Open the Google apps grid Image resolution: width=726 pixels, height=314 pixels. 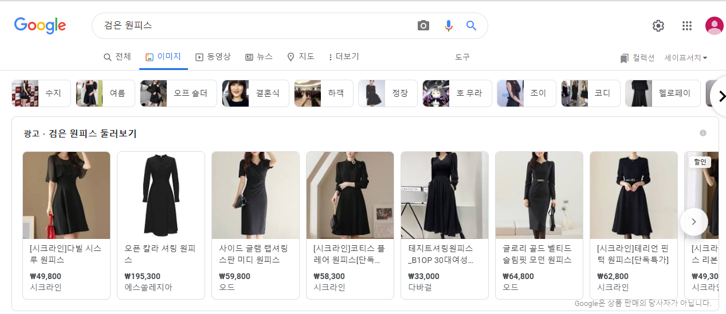pos(687,26)
